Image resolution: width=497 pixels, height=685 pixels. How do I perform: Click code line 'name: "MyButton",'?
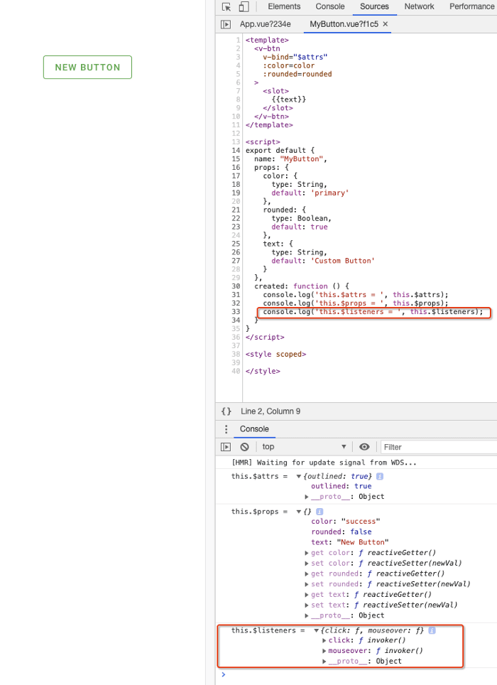pos(290,159)
